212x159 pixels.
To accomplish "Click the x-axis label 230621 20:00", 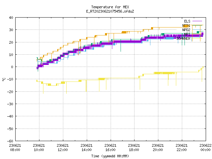I will click(158, 148).
